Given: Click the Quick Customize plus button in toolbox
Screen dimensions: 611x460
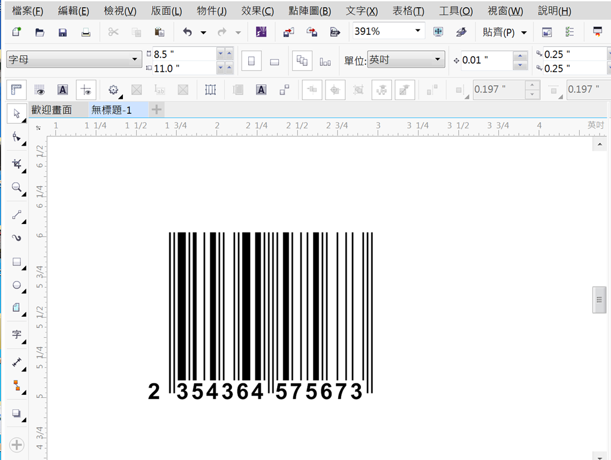Looking at the screenshot, I should 16,445.
